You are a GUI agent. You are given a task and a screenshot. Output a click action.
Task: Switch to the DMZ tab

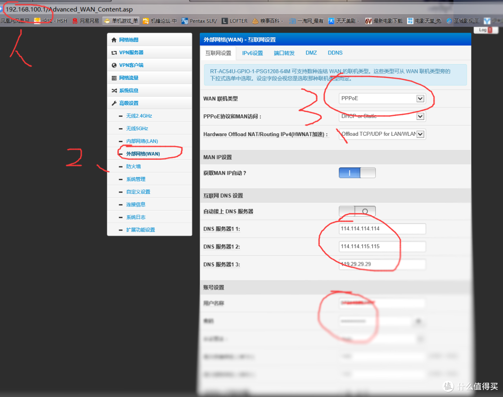click(311, 53)
